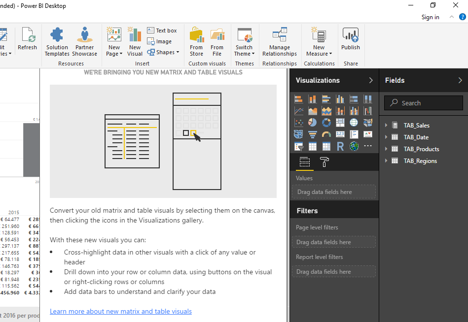468x322 pixels.
Task: Add a Pie chart visual
Action: coord(313,123)
